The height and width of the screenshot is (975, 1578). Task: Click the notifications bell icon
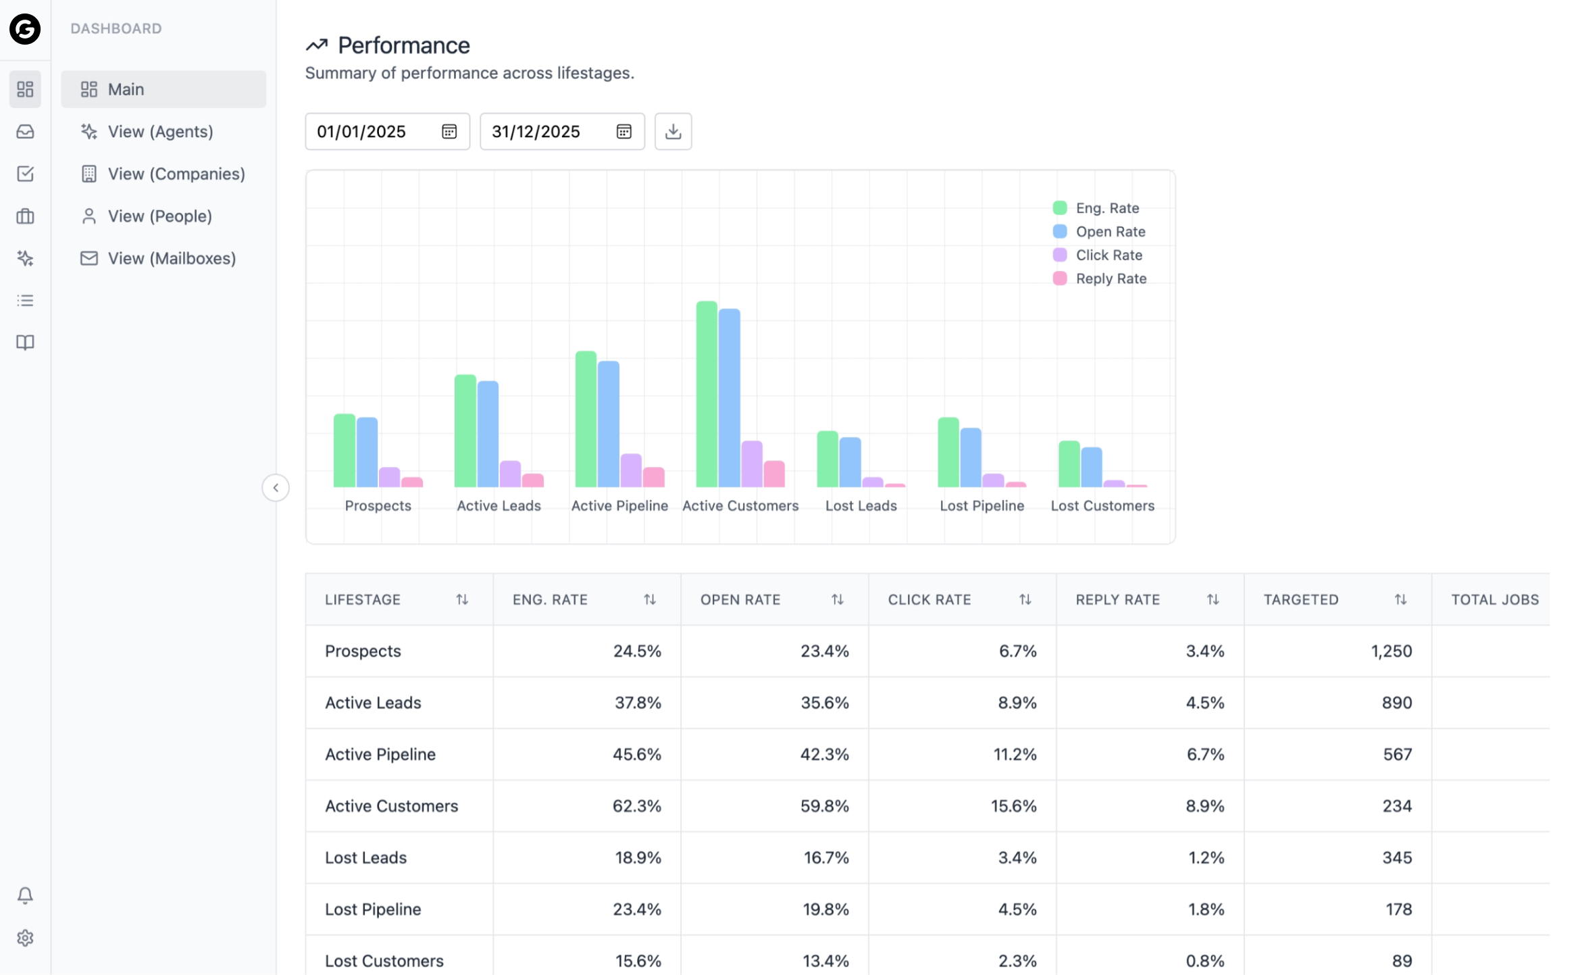[25, 895]
